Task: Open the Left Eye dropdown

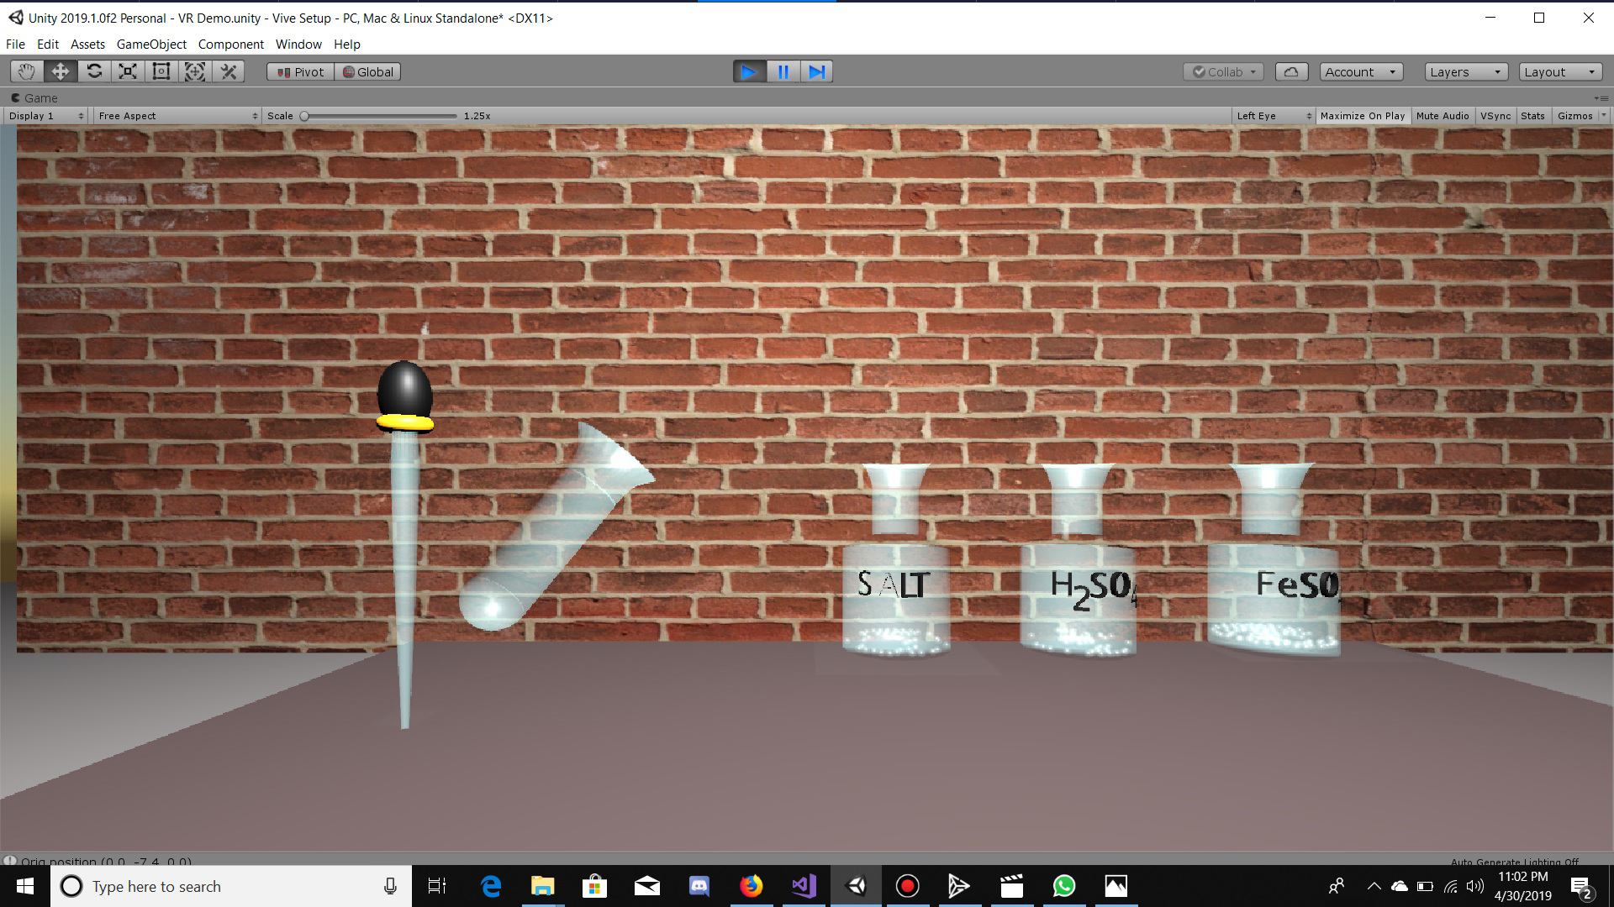Action: click(1274, 116)
